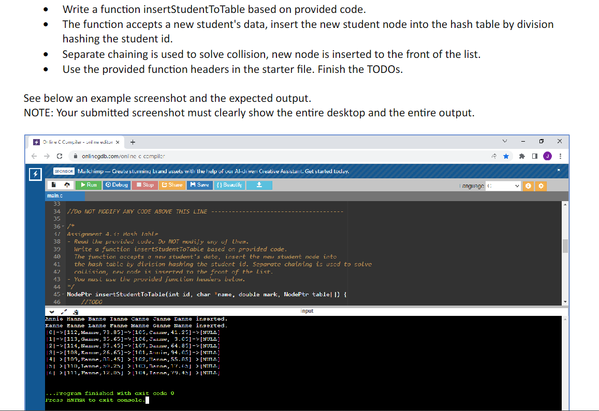Share the code with the Share button
The image size is (599, 411).
point(172,185)
